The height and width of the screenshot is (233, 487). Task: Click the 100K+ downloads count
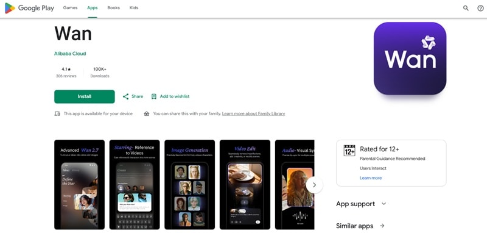coord(100,69)
